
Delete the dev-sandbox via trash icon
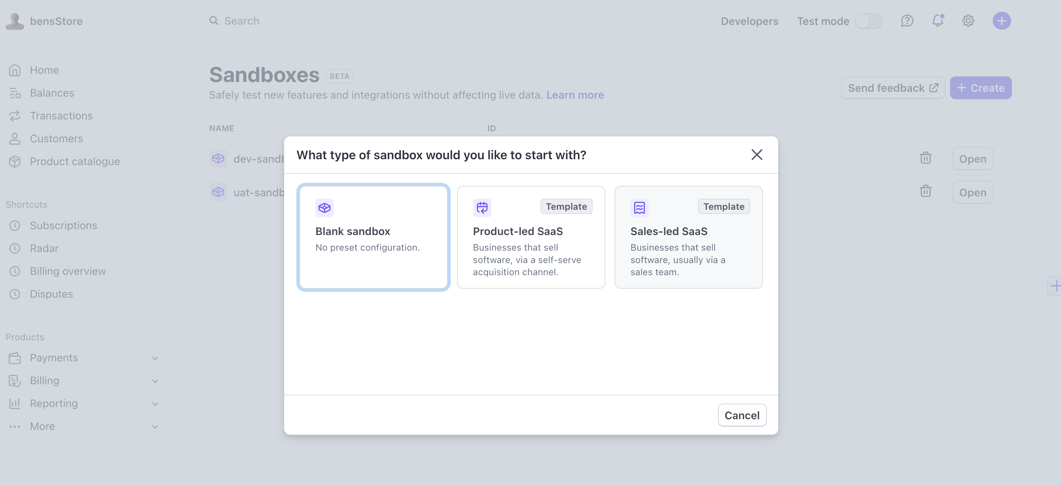926,158
